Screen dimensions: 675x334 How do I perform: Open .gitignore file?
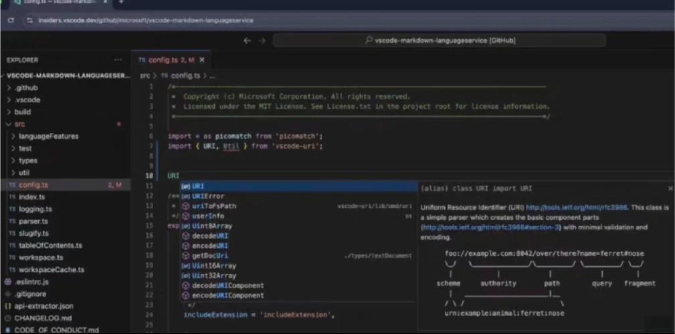[66, 294]
